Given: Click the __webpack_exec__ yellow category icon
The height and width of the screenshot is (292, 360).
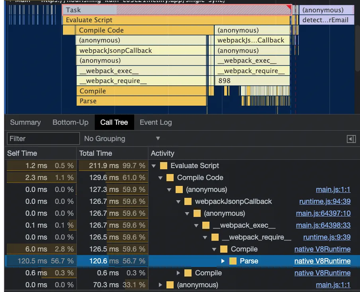Looking at the screenshot, I should [206, 225].
